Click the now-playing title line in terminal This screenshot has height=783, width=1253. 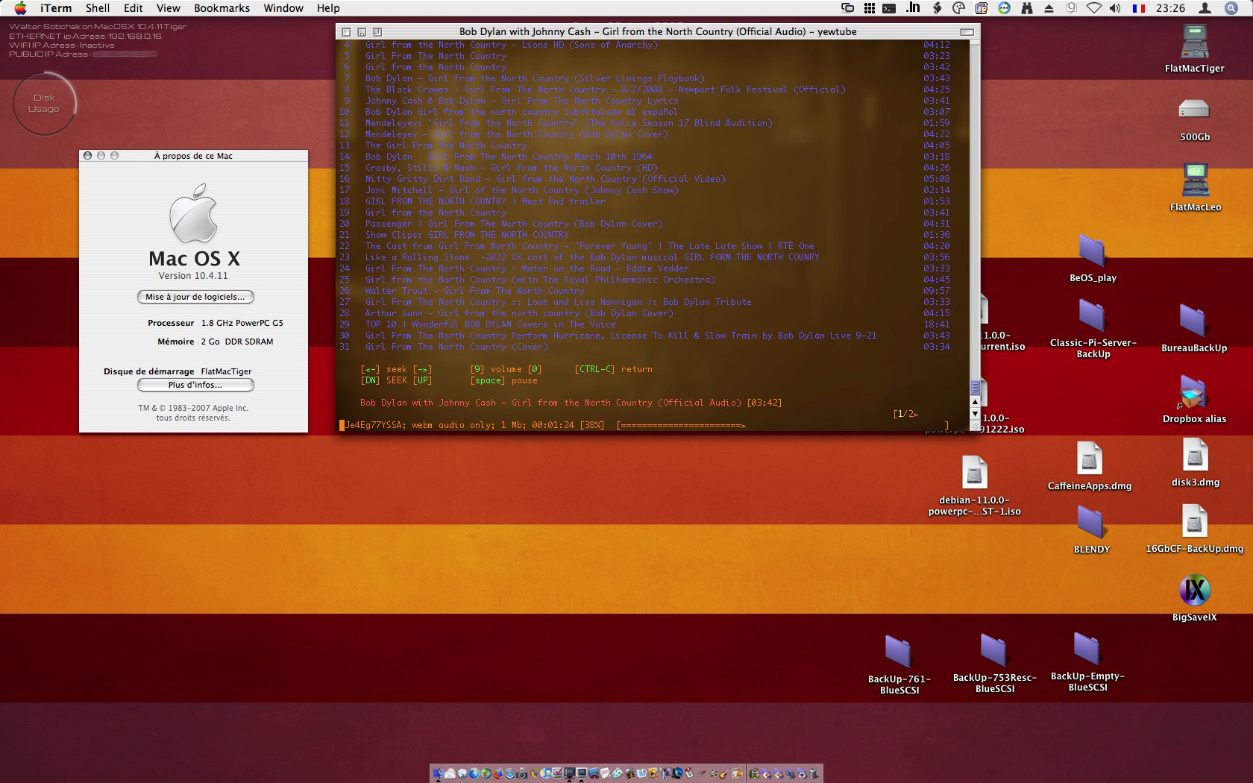571,403
